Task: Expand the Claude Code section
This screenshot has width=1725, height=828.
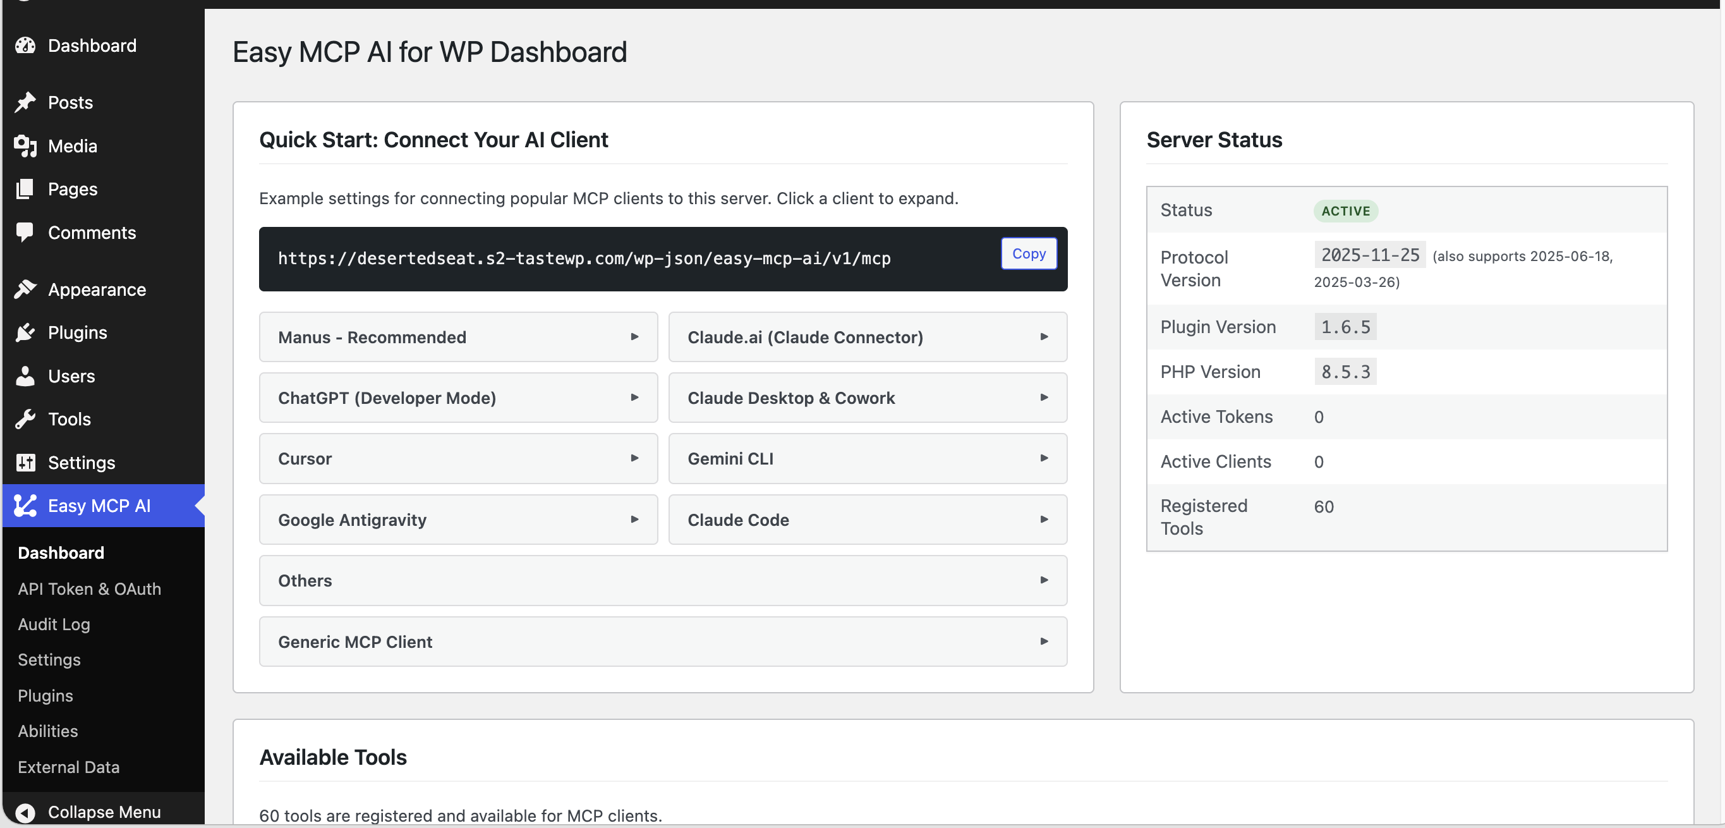Action: [x=867, y=520]
